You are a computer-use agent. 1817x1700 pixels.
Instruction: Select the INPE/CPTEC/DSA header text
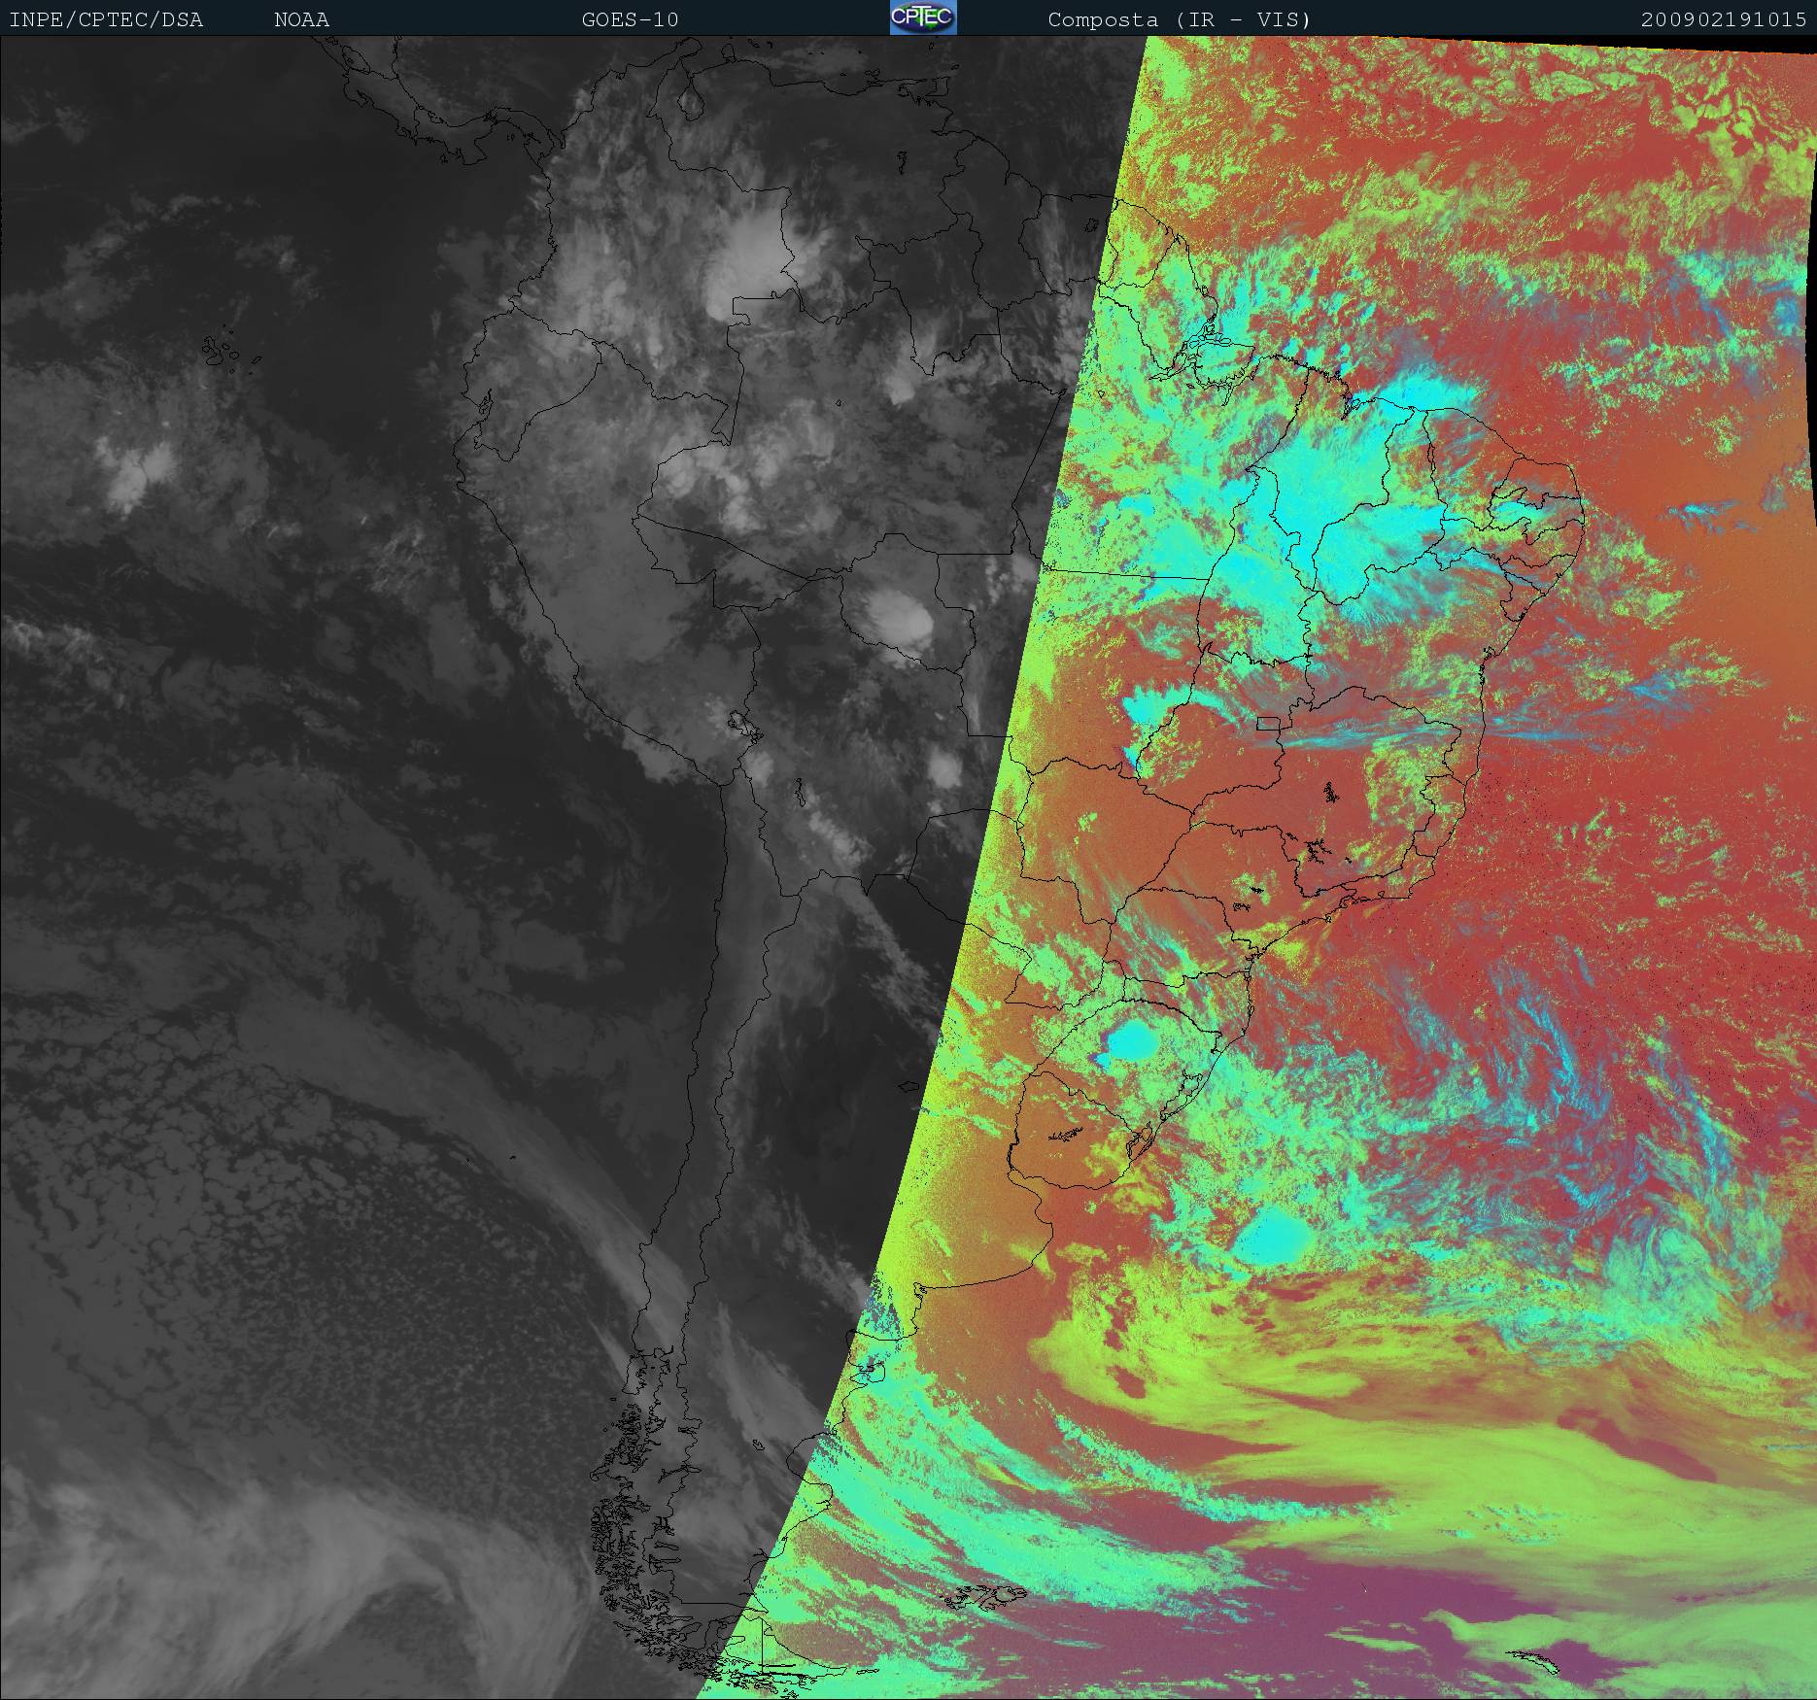click(106, 19)
